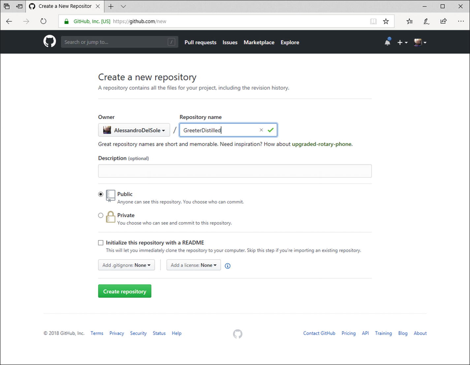Open the user avatar profile menu
470x365 pixels.
[420, 42]
